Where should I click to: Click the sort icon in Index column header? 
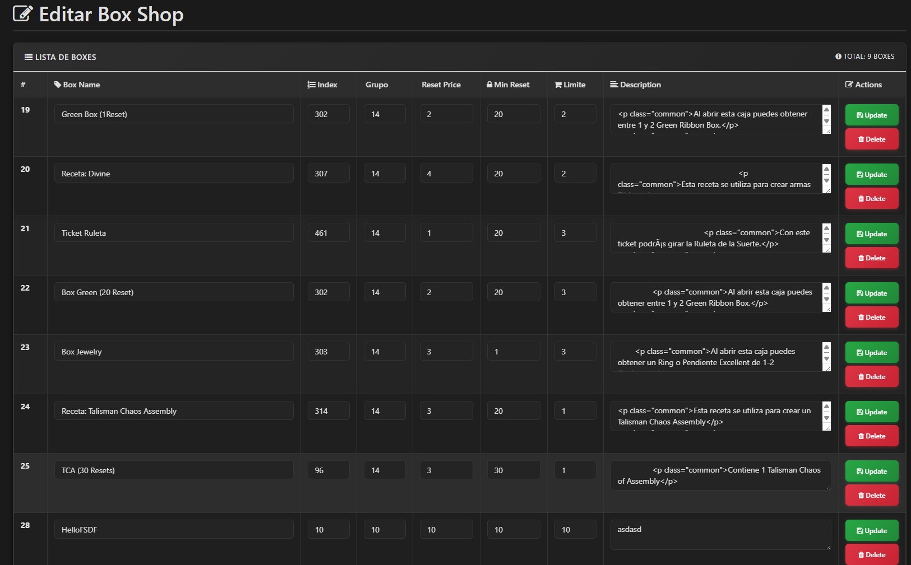click(311, 85)
